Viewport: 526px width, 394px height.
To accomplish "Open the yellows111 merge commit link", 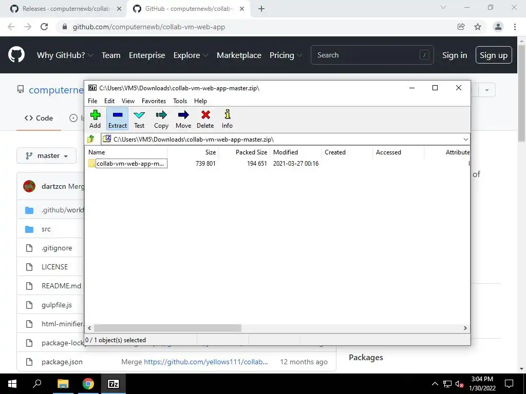I will (205, 362).
